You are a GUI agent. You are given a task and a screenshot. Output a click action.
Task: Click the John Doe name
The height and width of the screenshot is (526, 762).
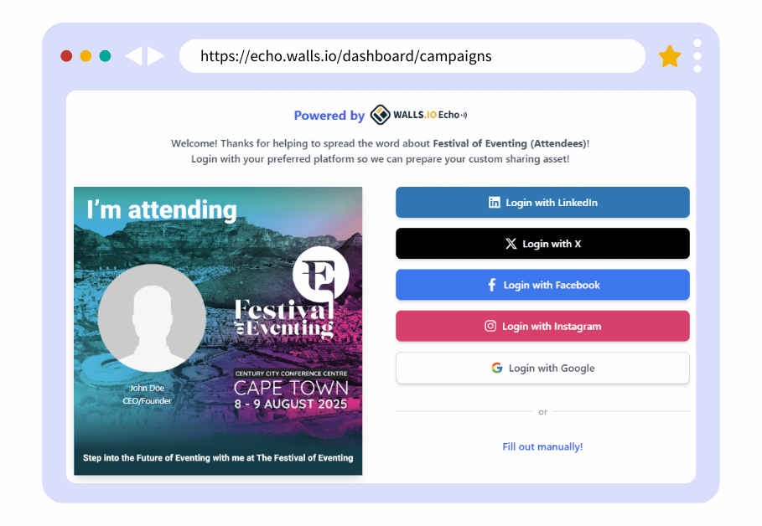pos(147,388)
